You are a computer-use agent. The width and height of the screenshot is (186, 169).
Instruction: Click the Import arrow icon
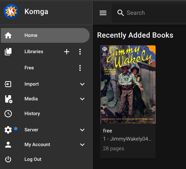tap(8, 84)
